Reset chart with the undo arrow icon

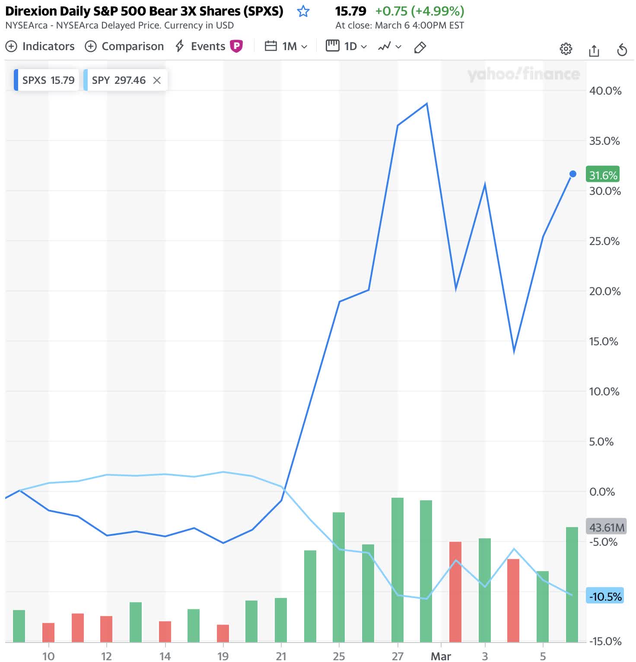point(622,50)
